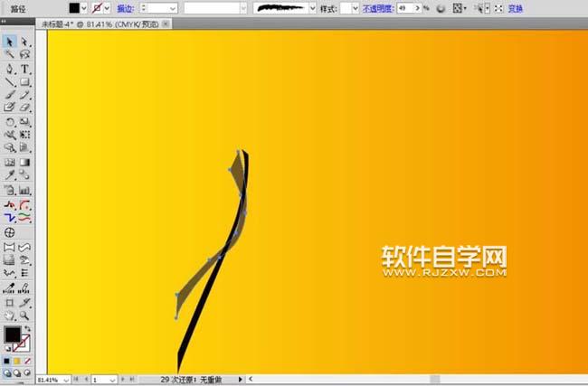Image resolution: width=588 pixels, height=386 pixels.
Task: Set paint mode to Color
Action: 6,362
